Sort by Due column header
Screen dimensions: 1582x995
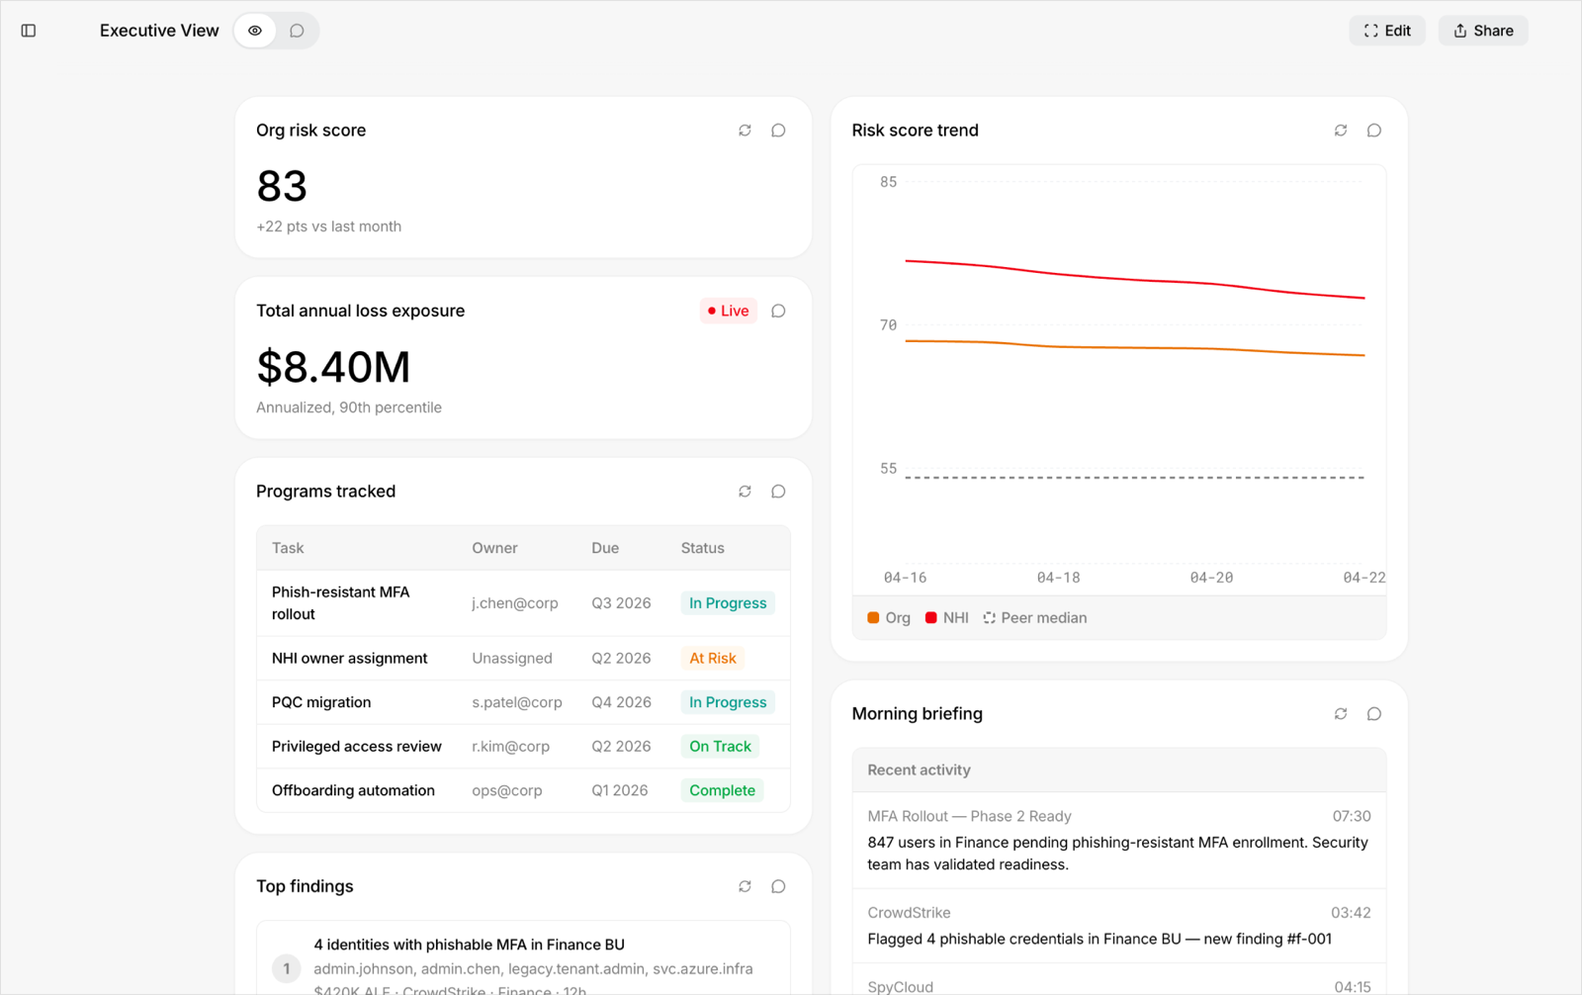pyautogui.click(x=605, y=548)
